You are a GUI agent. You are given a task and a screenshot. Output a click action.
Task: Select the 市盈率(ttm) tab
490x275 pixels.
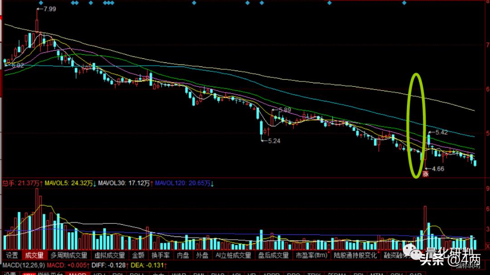coord(312,255)
